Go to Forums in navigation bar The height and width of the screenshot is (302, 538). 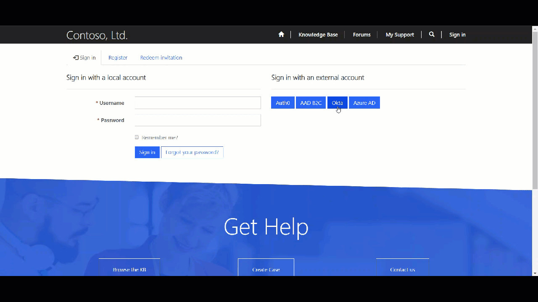click(361, 35)
